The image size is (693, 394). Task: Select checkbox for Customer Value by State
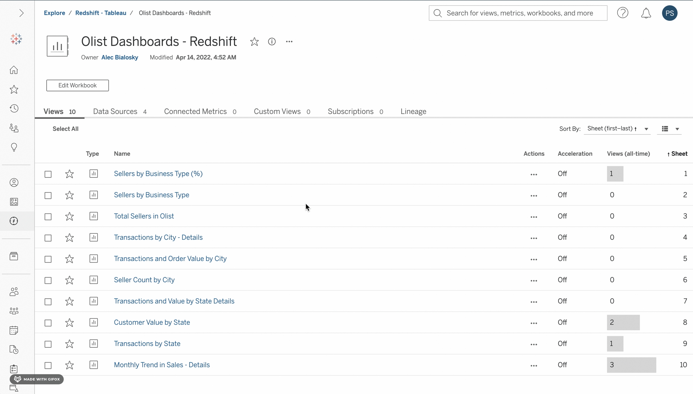tap(48, 323)
